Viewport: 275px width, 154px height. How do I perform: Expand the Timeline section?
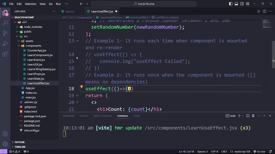pyautogui.click(x=12, y=147)
